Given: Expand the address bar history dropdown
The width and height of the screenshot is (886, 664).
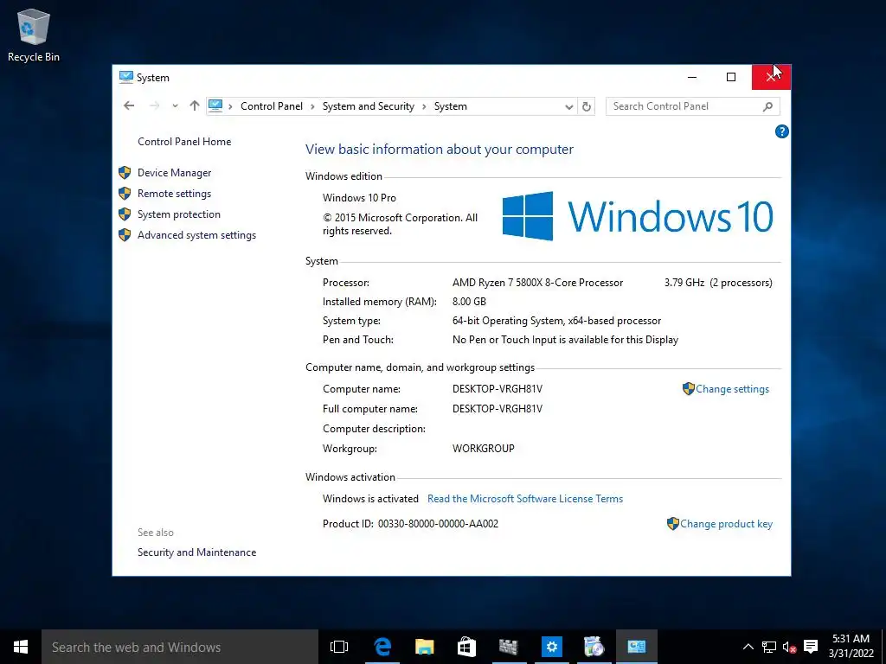Looking at the screenshot, I should [x=568, y=106].
